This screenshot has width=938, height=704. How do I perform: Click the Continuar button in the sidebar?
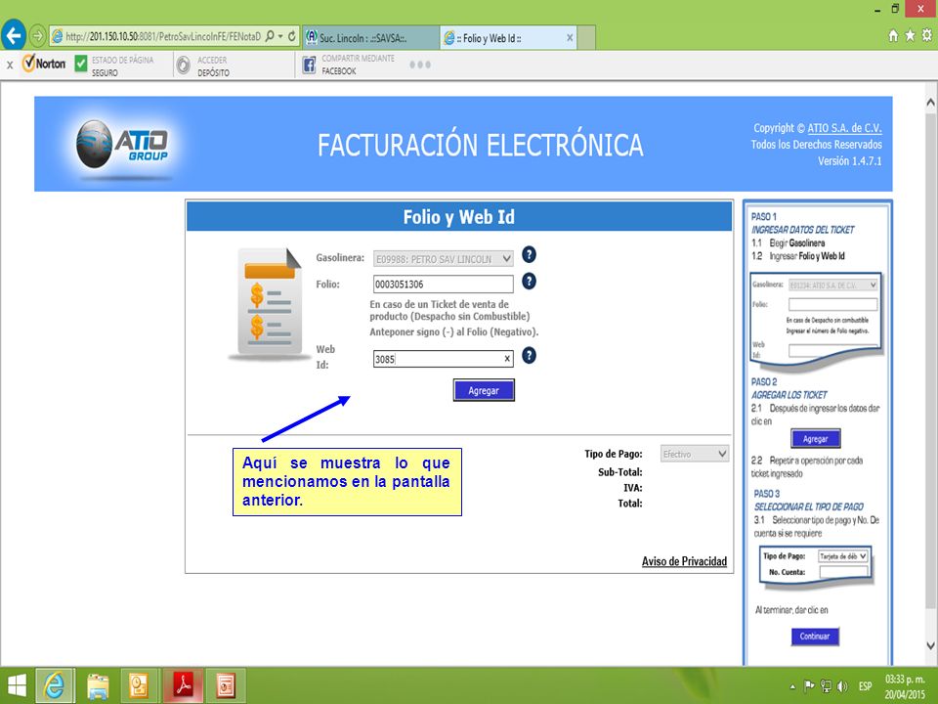pyautogui.click(x=815, y=637)
